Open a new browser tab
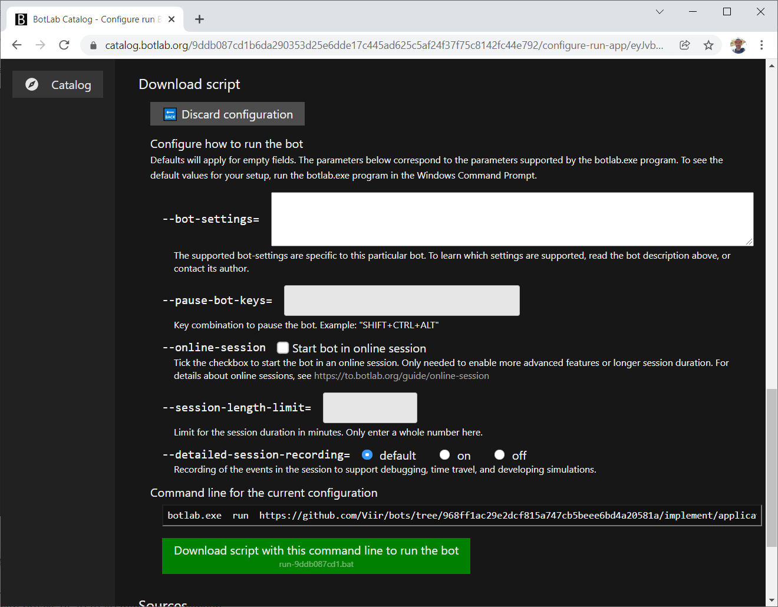Viewport: 778px width, 607px height. click(x=199, y=19)
